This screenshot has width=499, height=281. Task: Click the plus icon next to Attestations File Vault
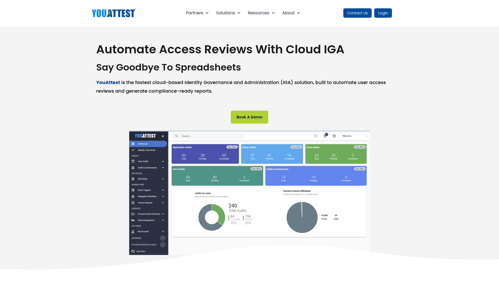tap(163, 245)
